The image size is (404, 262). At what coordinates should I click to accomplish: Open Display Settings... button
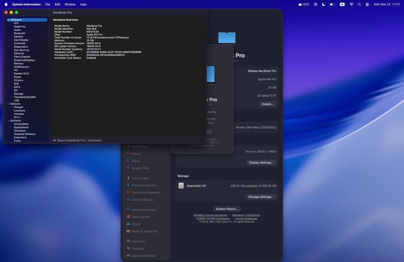coord(261,162)
